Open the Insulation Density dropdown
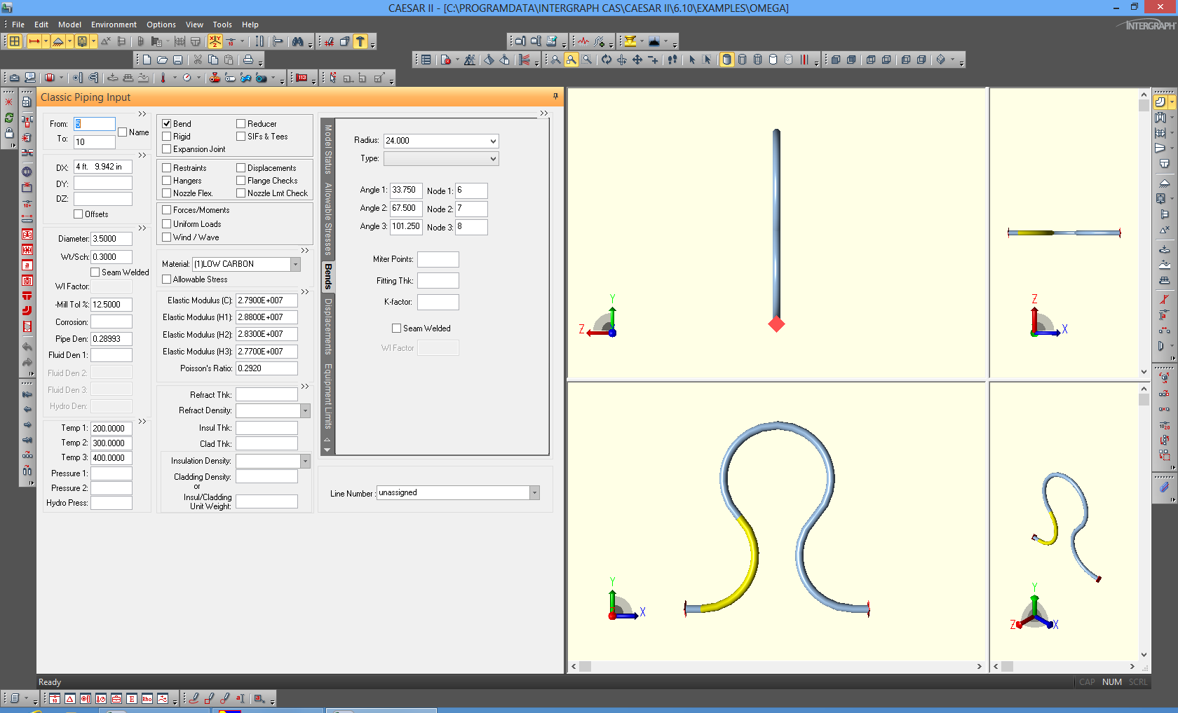 (x=305, y=461)
